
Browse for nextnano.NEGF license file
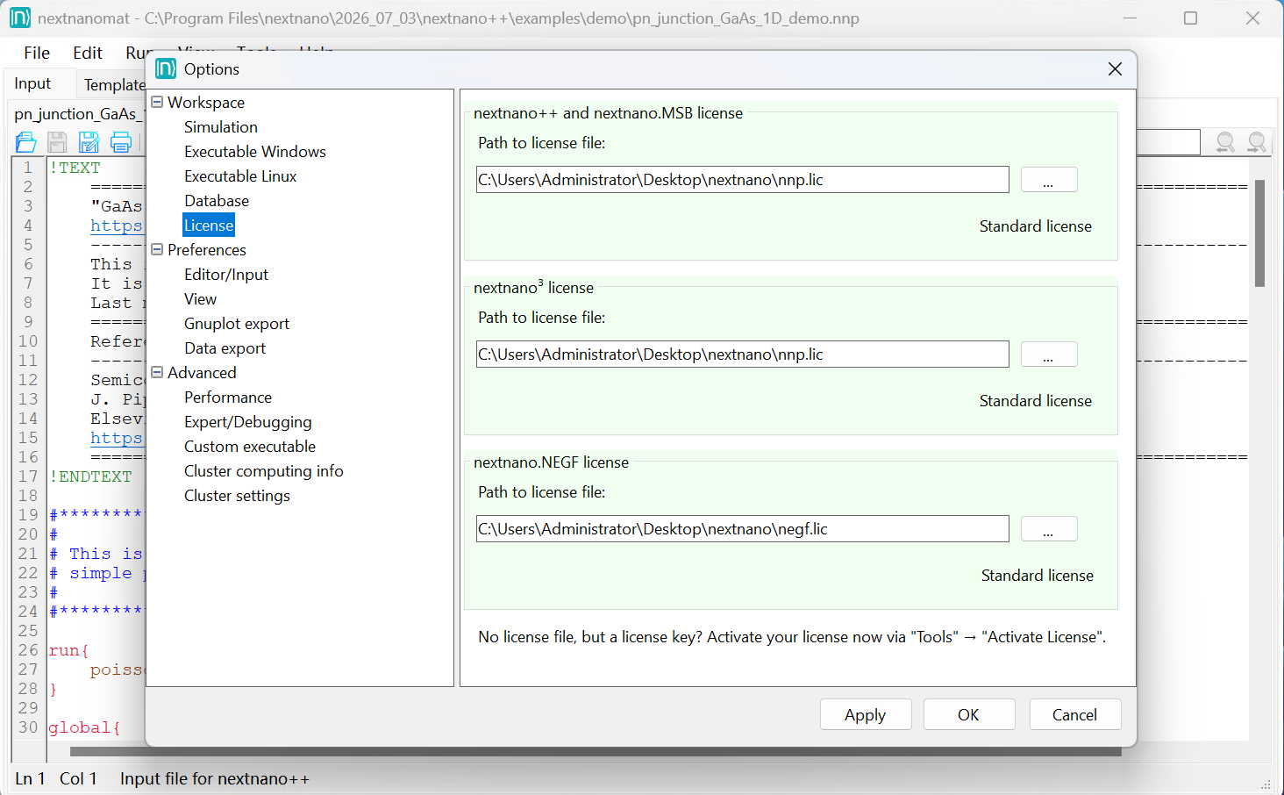click(1049, 529)
